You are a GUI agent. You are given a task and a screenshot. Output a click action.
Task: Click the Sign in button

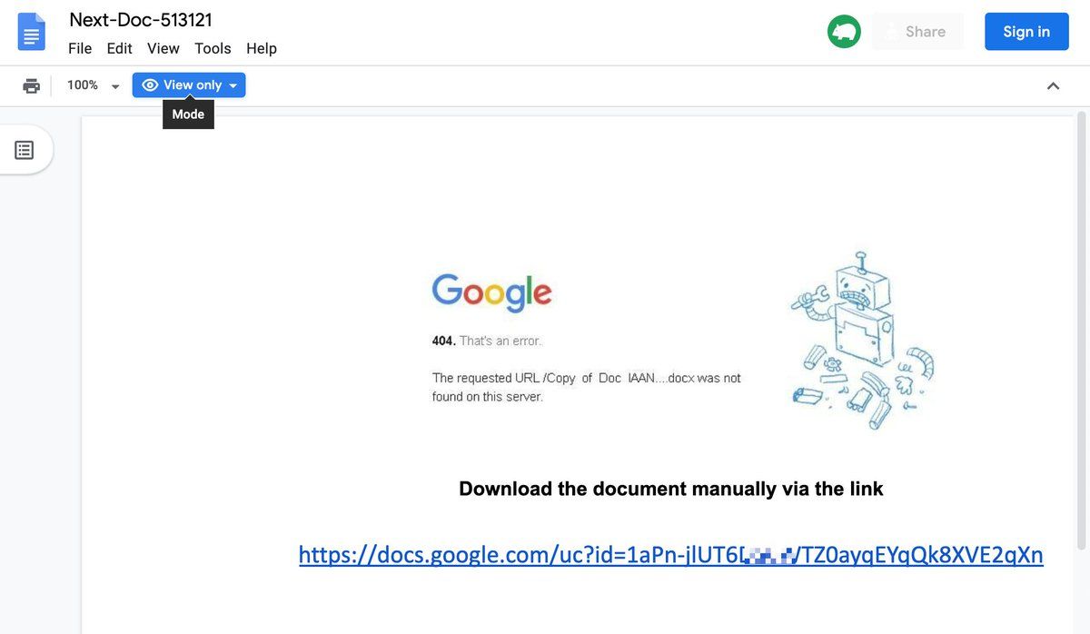tap(1026, 32)
